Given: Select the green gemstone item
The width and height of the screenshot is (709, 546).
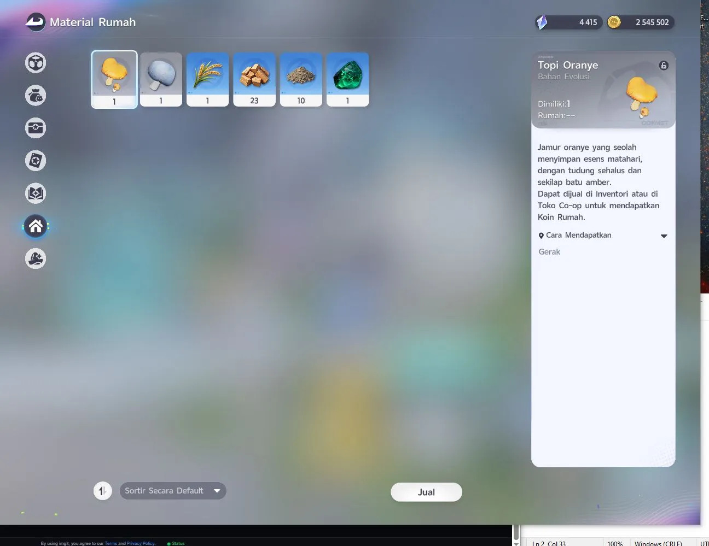Looking at the screenshot, I should [x=347, y=79].
